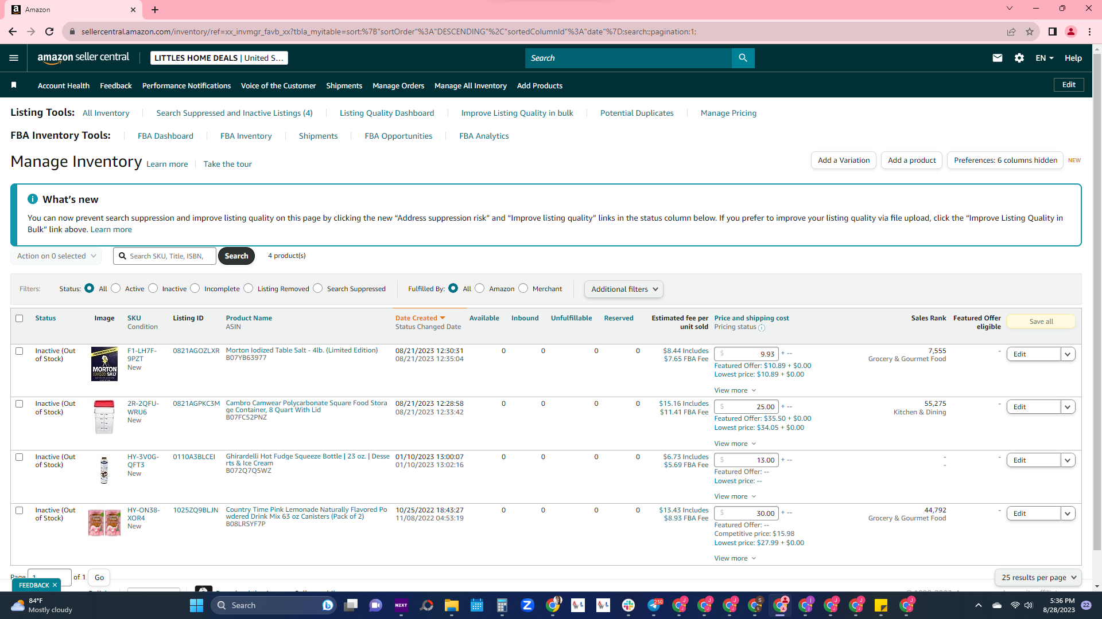
Task: Open the Chrome three-dot menu
Action: 1089,32
